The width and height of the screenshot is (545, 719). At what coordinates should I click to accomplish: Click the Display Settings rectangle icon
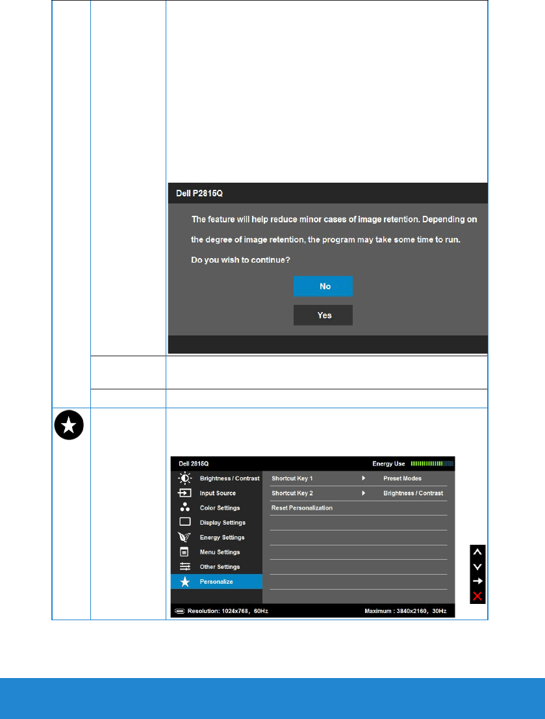pos(184,522)
